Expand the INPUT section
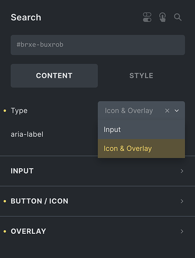195x258 pixels. [97, 171]
